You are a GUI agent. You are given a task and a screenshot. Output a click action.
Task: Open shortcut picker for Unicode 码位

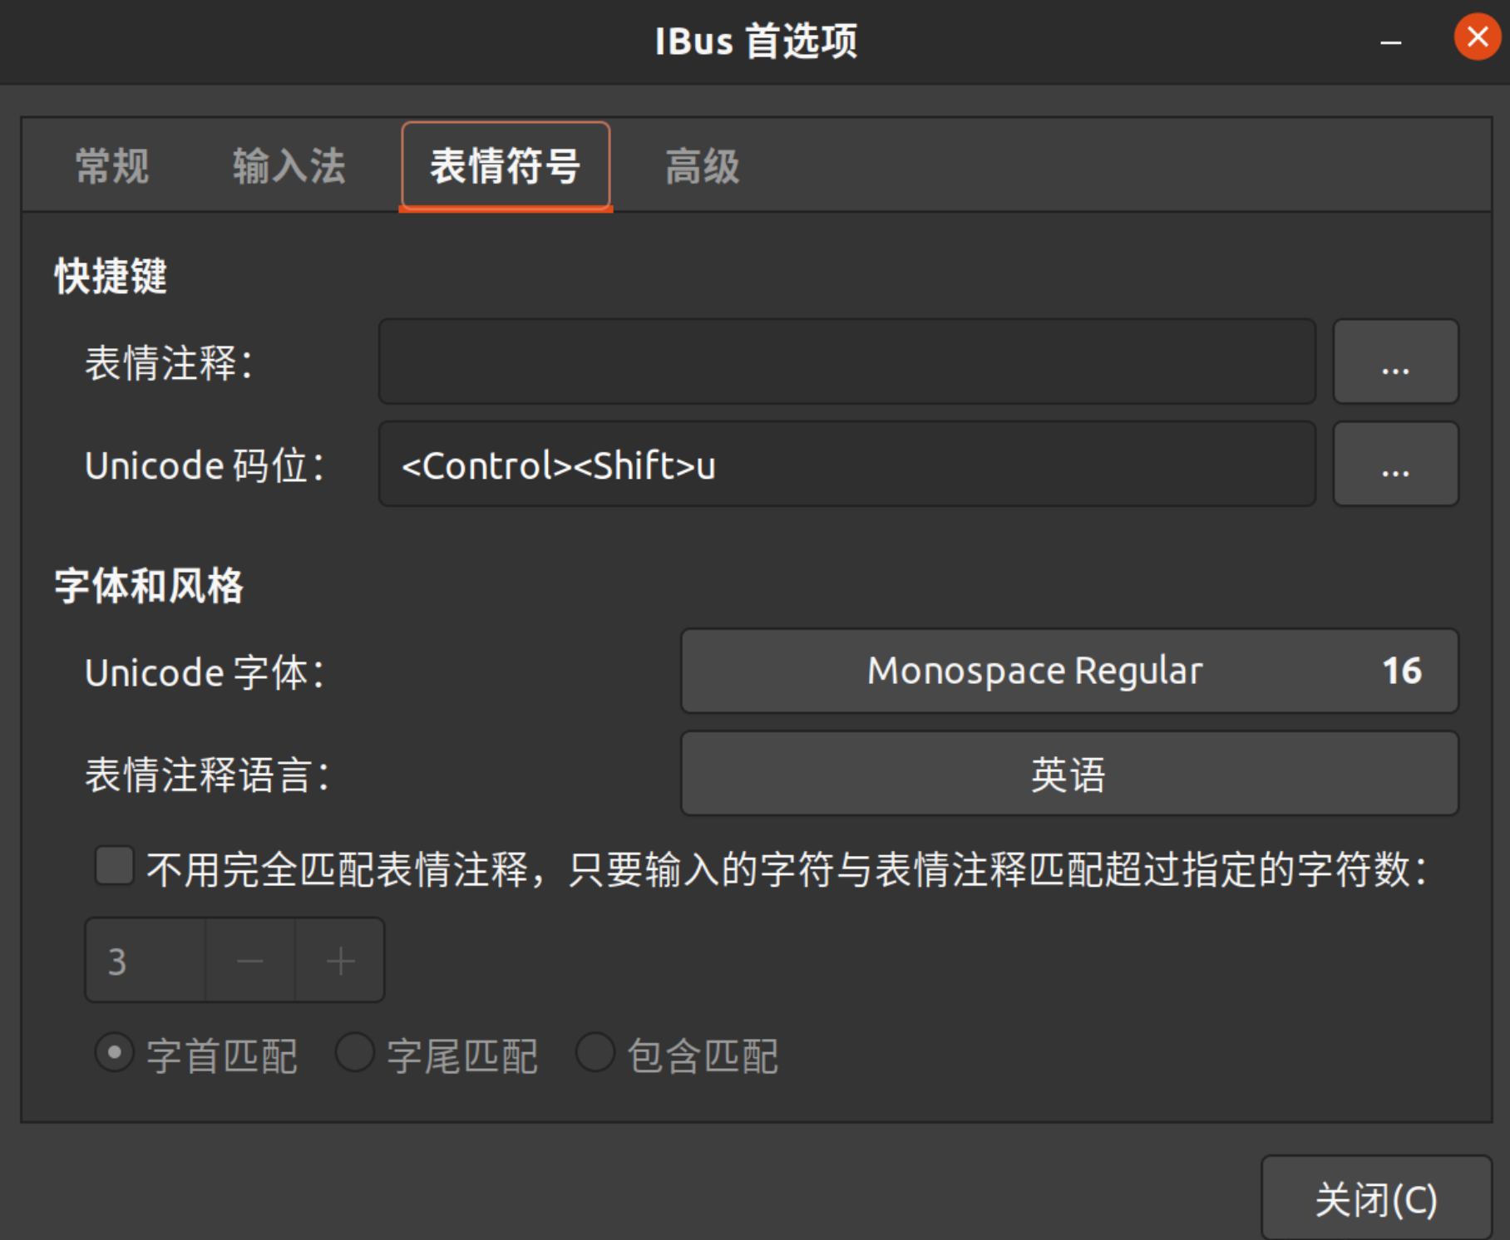click(x=1395, y=464)
